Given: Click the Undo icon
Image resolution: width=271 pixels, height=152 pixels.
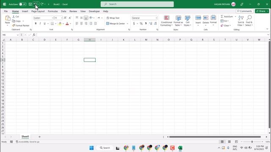Looking at the screenshot, I should (x=35, y=4).
